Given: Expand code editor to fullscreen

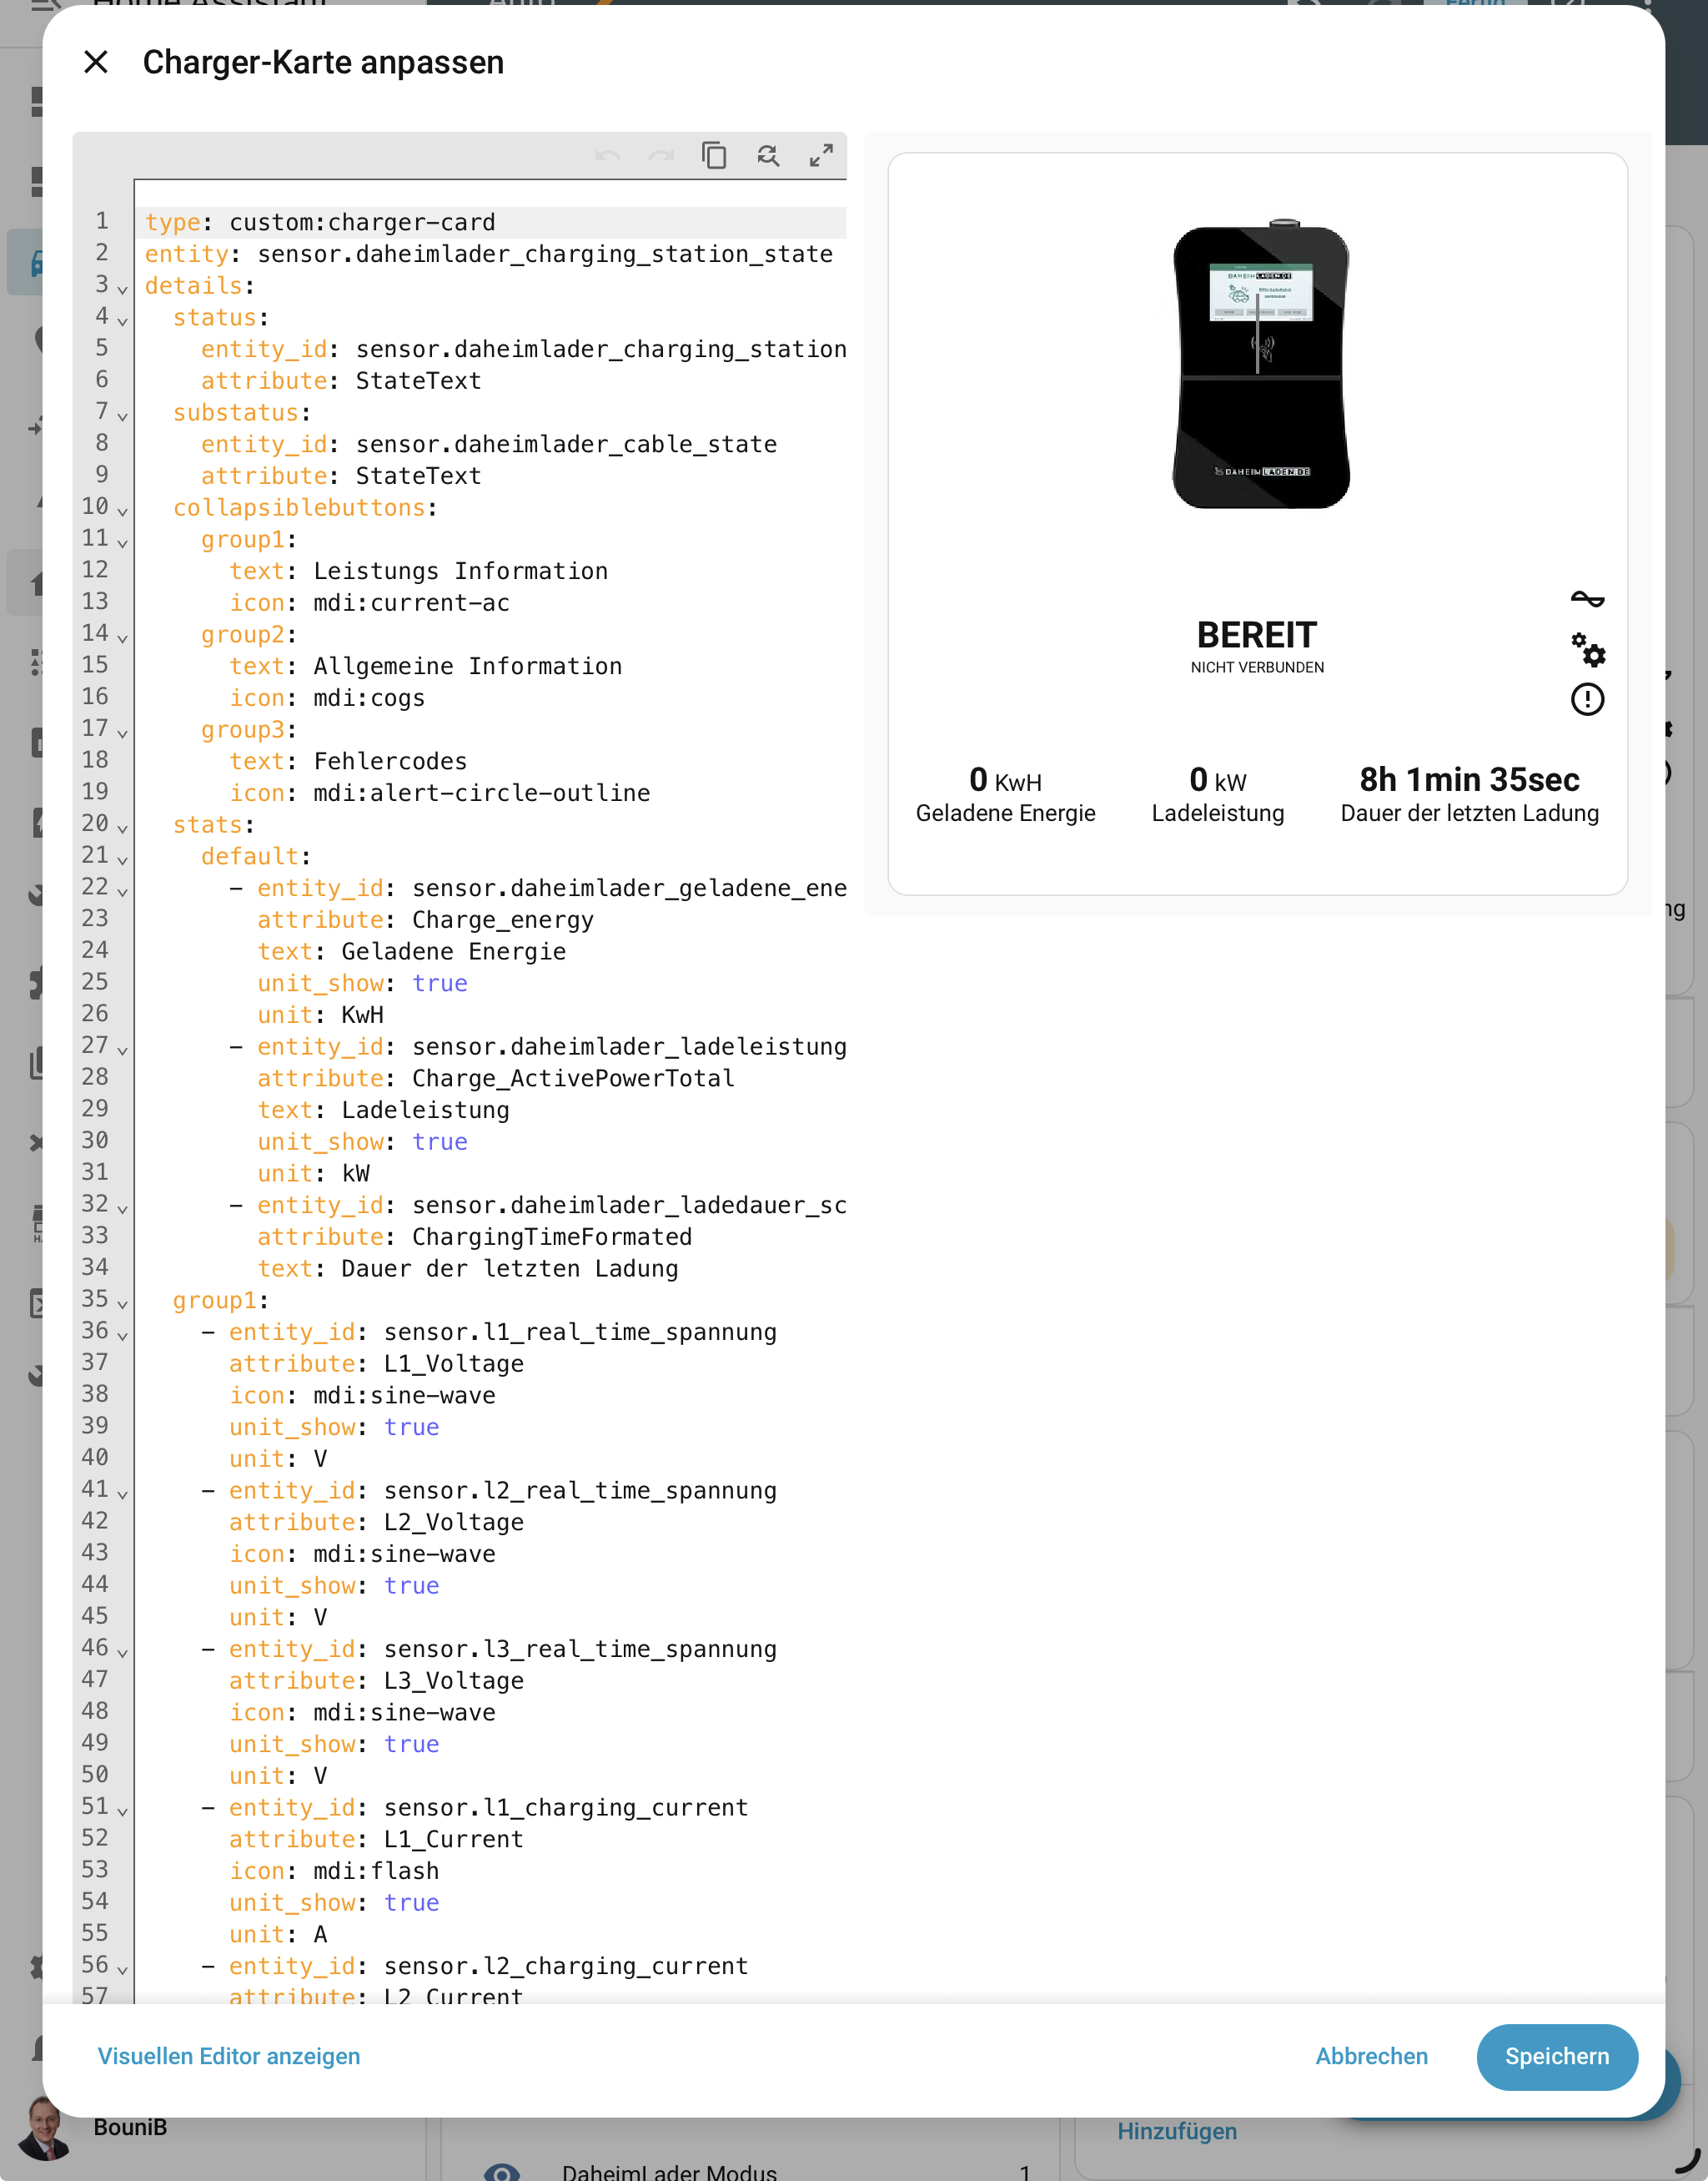Looking at the screenshot, I should tap(821, 156).
